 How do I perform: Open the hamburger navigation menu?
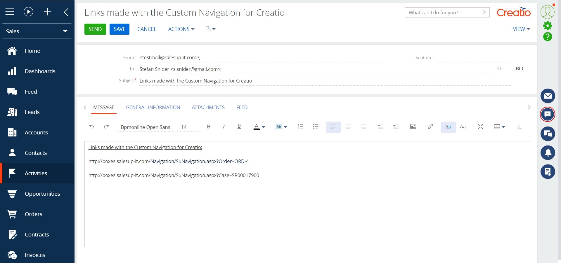(10, 12)
